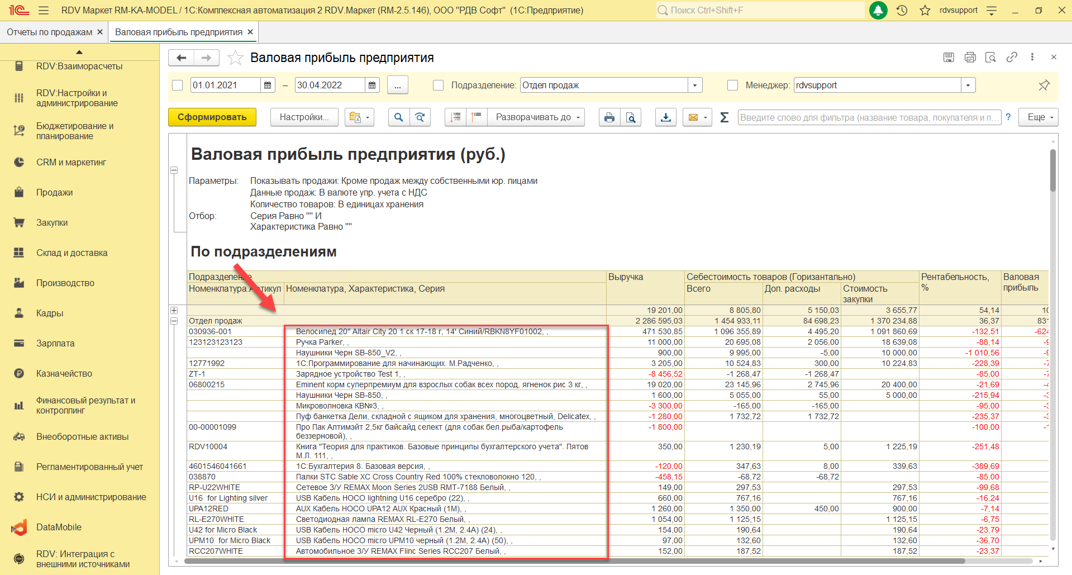This screenshot has width=1072, height=575.
Task: Switch to Отчеты по продажам tab
Action: click(x=49, y=32)
